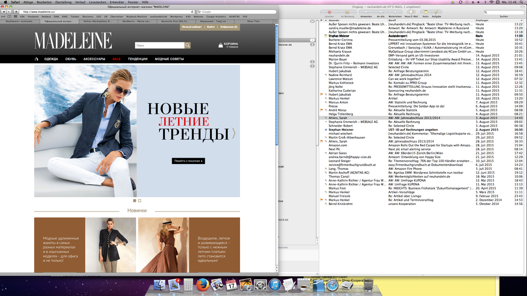
Task: Open the Darstellung menu
Action: coord(63,2)
